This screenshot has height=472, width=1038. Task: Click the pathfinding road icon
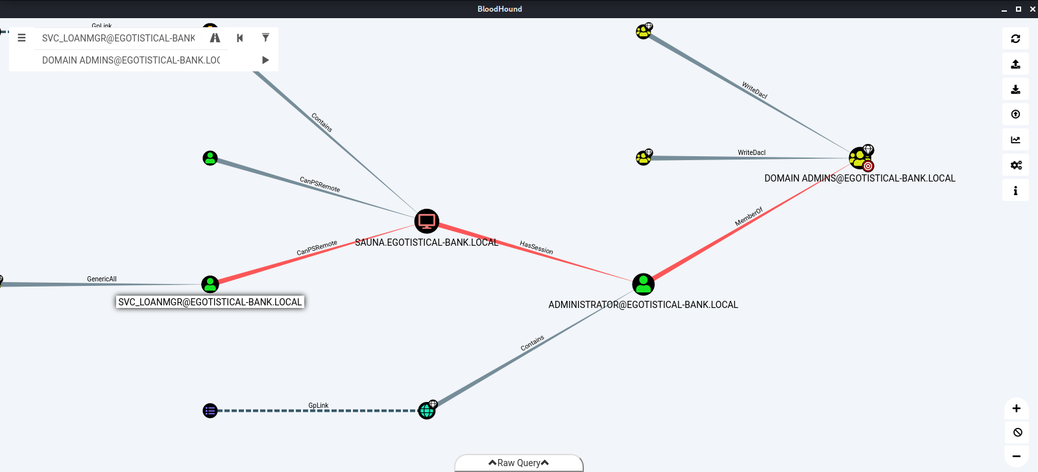[215, 38]
